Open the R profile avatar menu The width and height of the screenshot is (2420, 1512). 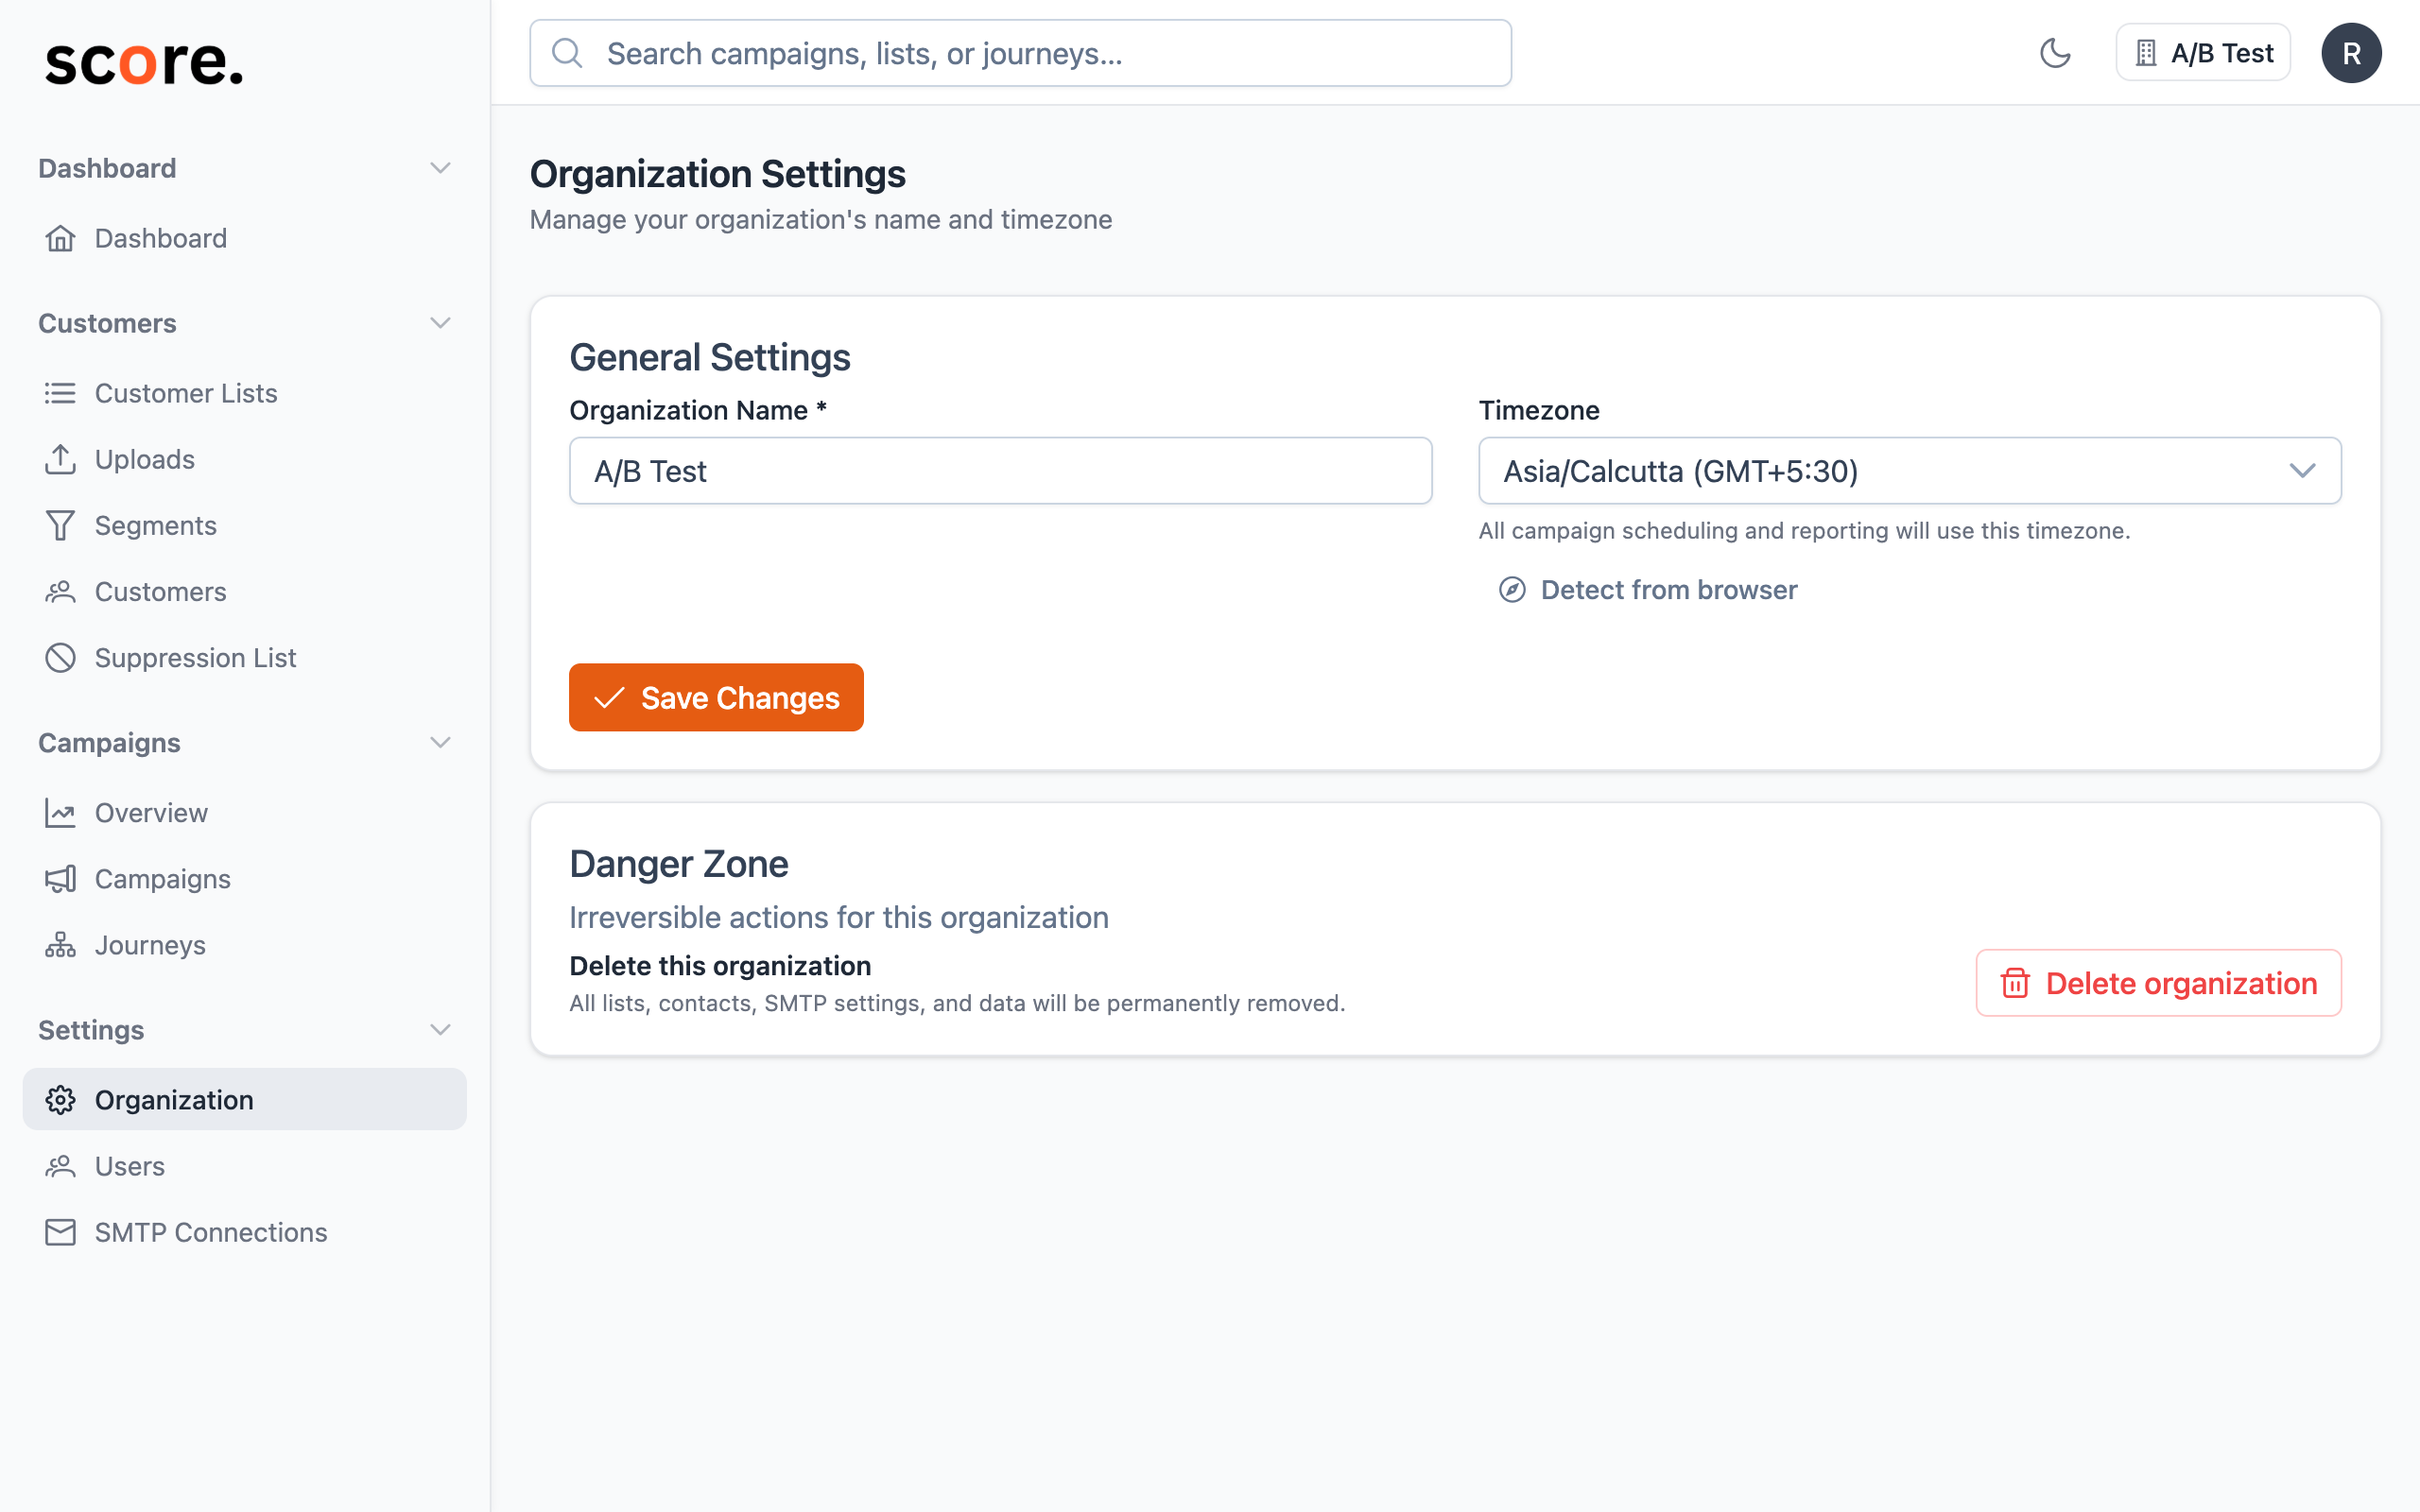point(2352,52)
